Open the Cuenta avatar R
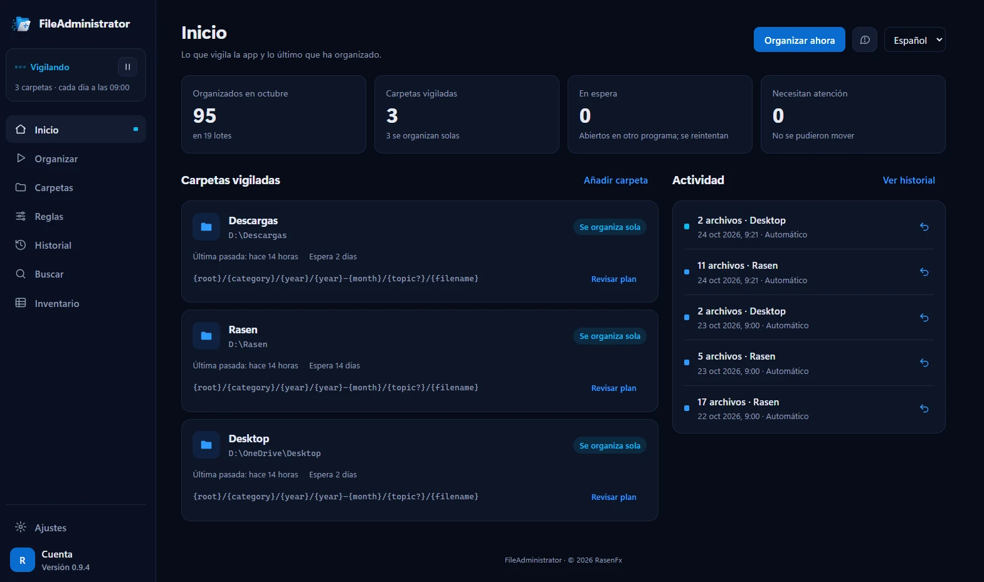Image resolution: width=984 pixels, height=582 pixels. click(23, 560)
